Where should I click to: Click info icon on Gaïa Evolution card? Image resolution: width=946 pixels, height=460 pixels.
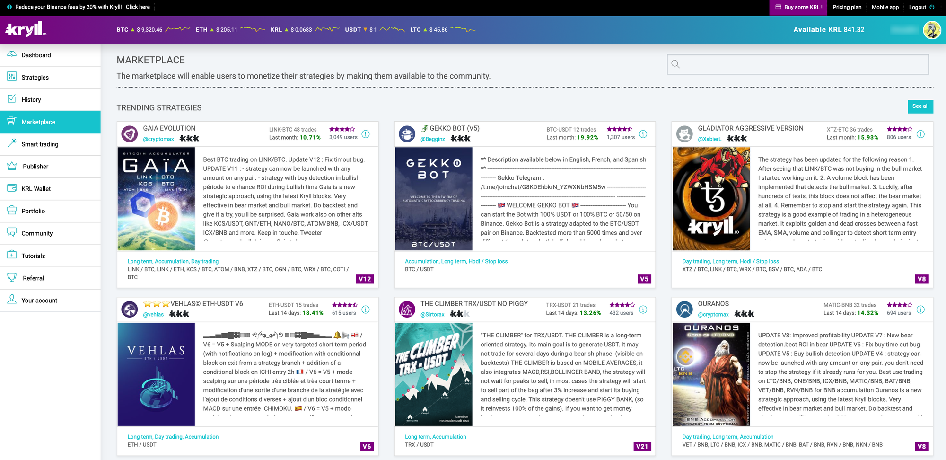[366, 134]
